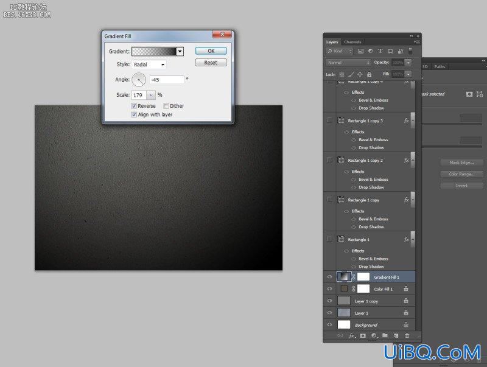This screenshot has height=367, width=487.
Task: Click the fx badge on Rectangle 1 copy 2
Action: coord(406,160)
